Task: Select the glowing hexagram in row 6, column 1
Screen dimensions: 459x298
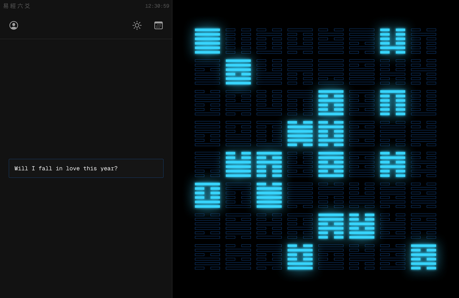Action: 208,195
